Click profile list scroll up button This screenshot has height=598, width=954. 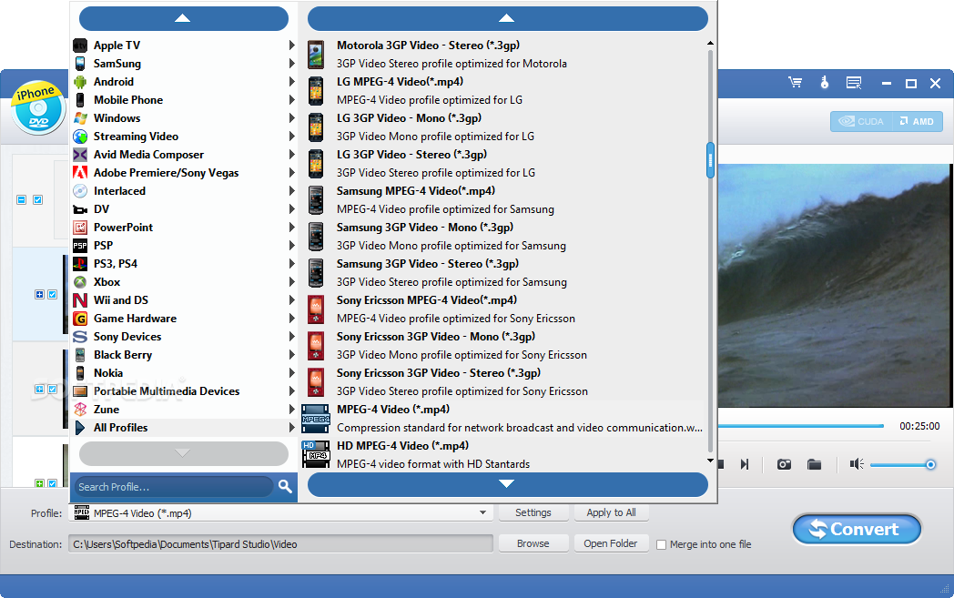[507, 18]
